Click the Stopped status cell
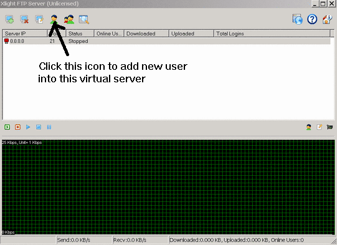Image resolution: width=337 pixels, height=245 pixels. (78, 41)
